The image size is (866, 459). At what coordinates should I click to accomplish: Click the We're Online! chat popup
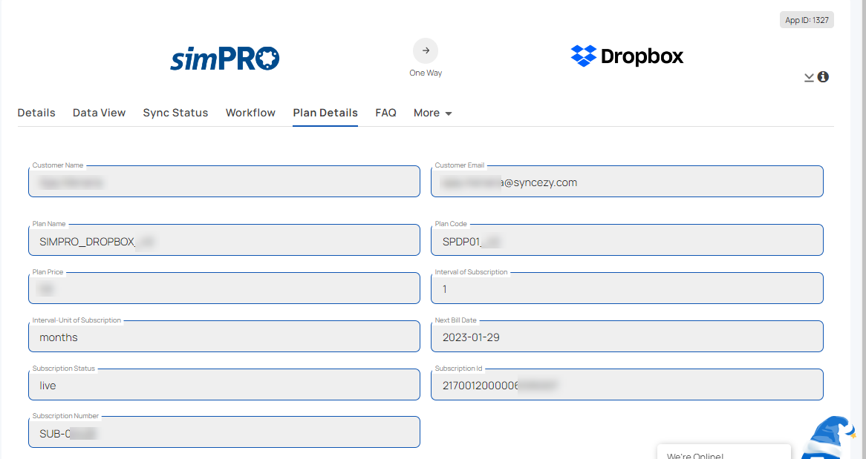(x=723, y=452)
